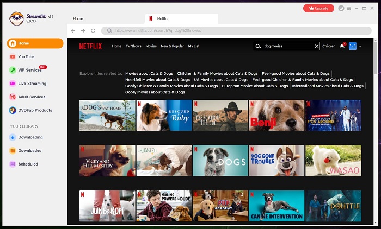This screenshot has width=381, height=229.
Task: Open US Movies about Cats & Dogs
Action: pos(221,80)
